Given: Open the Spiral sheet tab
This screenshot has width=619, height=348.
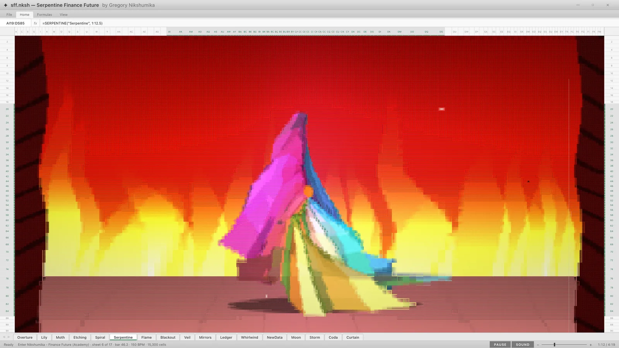Looking at the screenshot, I should tap(100, 338).
